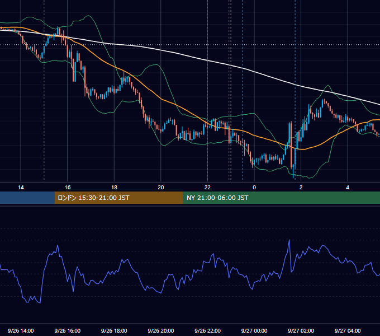The image size is (380, 336).
Task: Click the hour label 4 on price chart axis
Action: point(348,188)
